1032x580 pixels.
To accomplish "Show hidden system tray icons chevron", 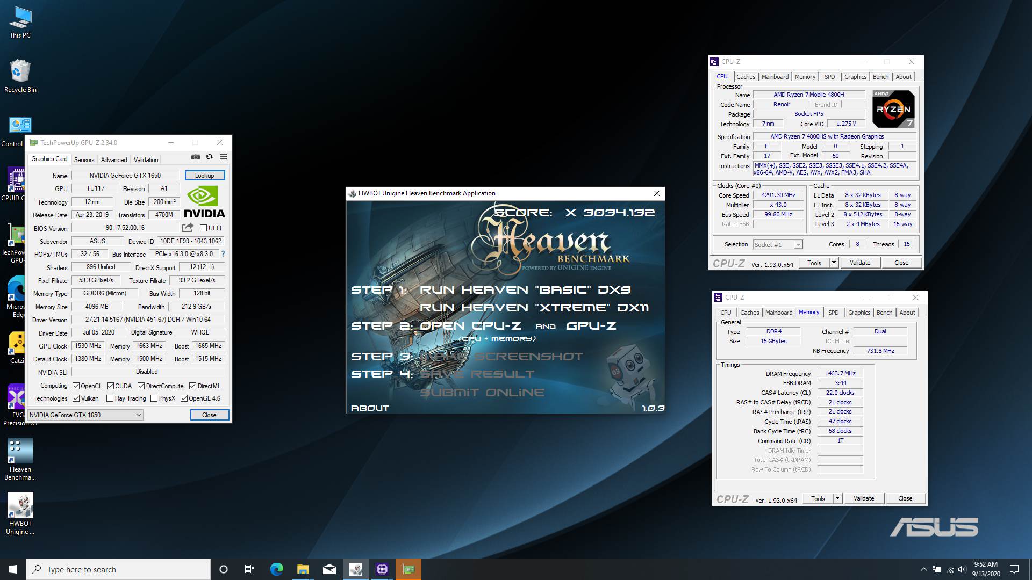I will (923, 569).
